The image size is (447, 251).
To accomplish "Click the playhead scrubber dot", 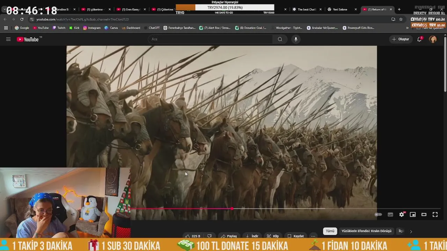I will pos(232,209).
